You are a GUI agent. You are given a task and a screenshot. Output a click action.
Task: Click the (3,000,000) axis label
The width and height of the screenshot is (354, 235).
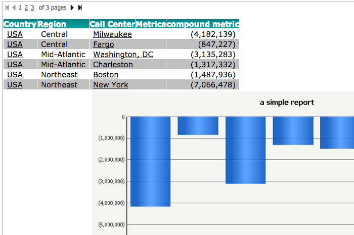(x=112, y=181)
